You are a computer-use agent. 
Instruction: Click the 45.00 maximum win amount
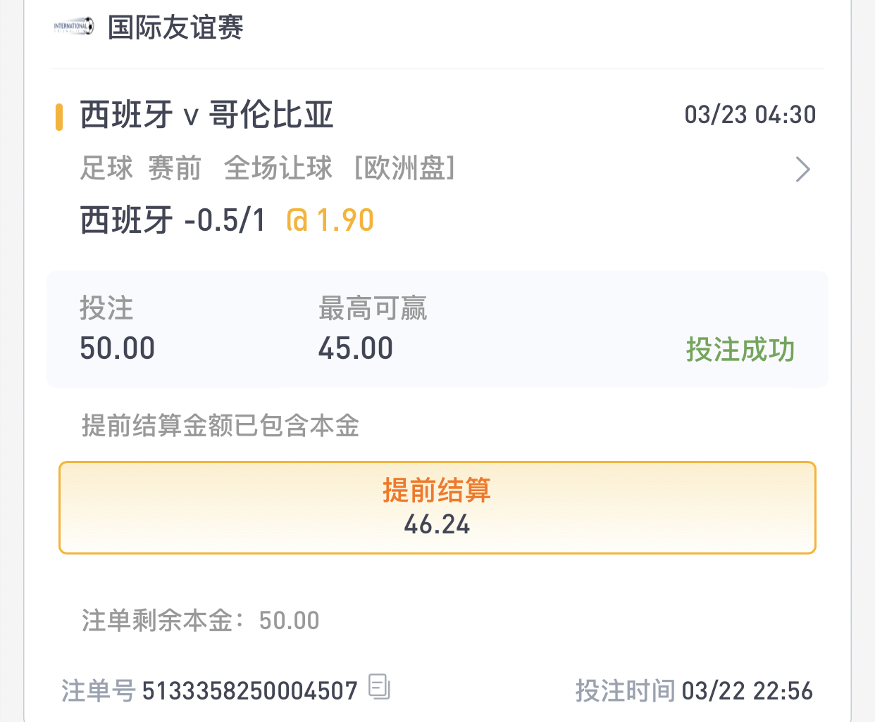pos(355,348)
